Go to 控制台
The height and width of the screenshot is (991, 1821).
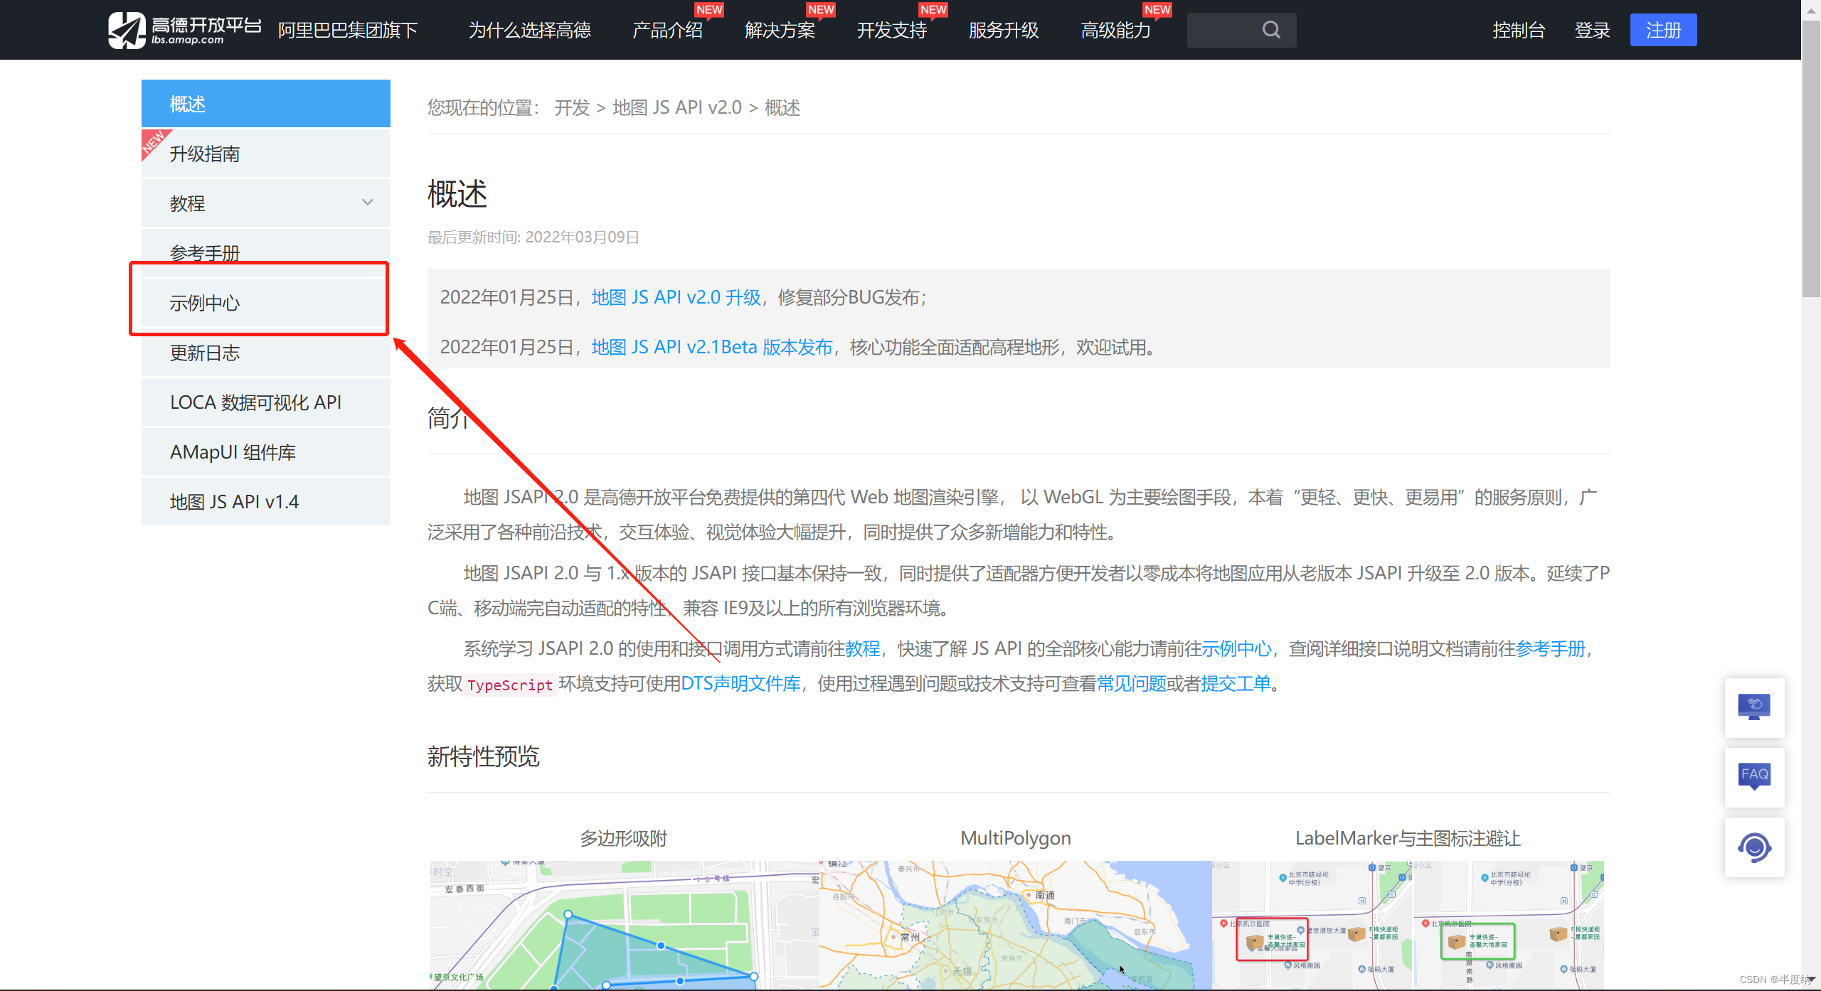click(x=1519, y=30)
